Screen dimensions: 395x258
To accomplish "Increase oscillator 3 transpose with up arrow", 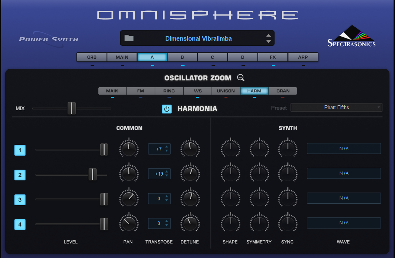I will pos(166,196).
